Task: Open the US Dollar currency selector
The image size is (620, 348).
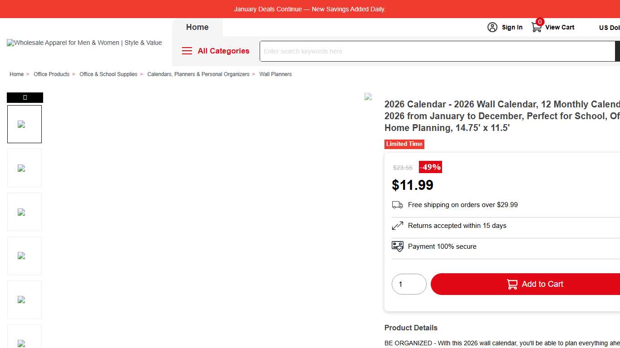Action: pos(609,28)
